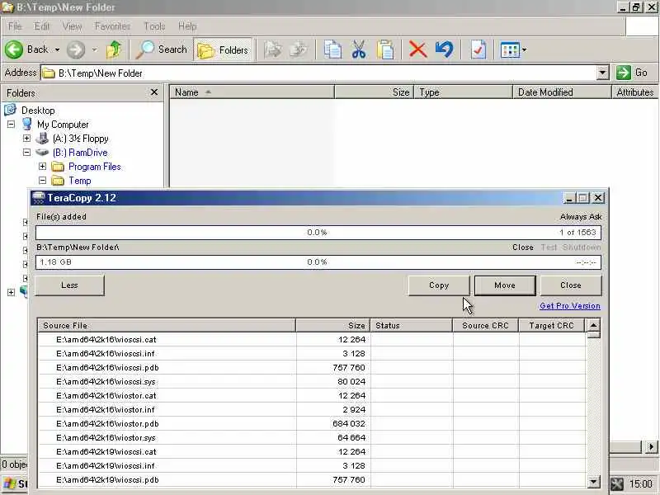This screenshot has width=660, height=495.
Task: Open the Views icon menu
Action: click(x=513, y=49)
